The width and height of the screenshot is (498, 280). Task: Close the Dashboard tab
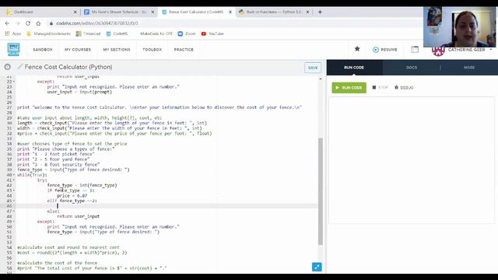click(75, 12)
